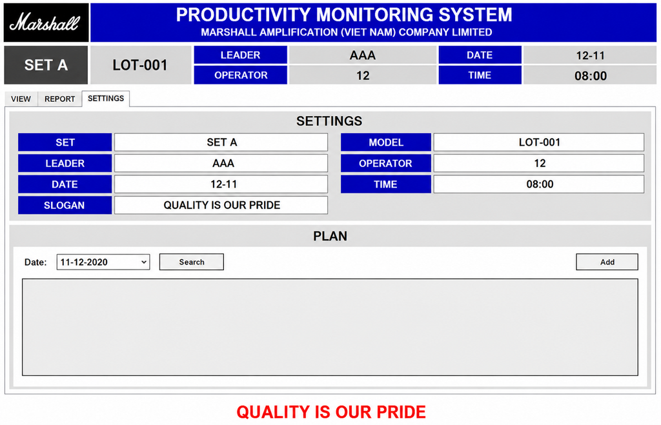This screenshot has height=425, width=661.
Task: Edit the DATE field in Settings
Action: [x=221, y=184]
